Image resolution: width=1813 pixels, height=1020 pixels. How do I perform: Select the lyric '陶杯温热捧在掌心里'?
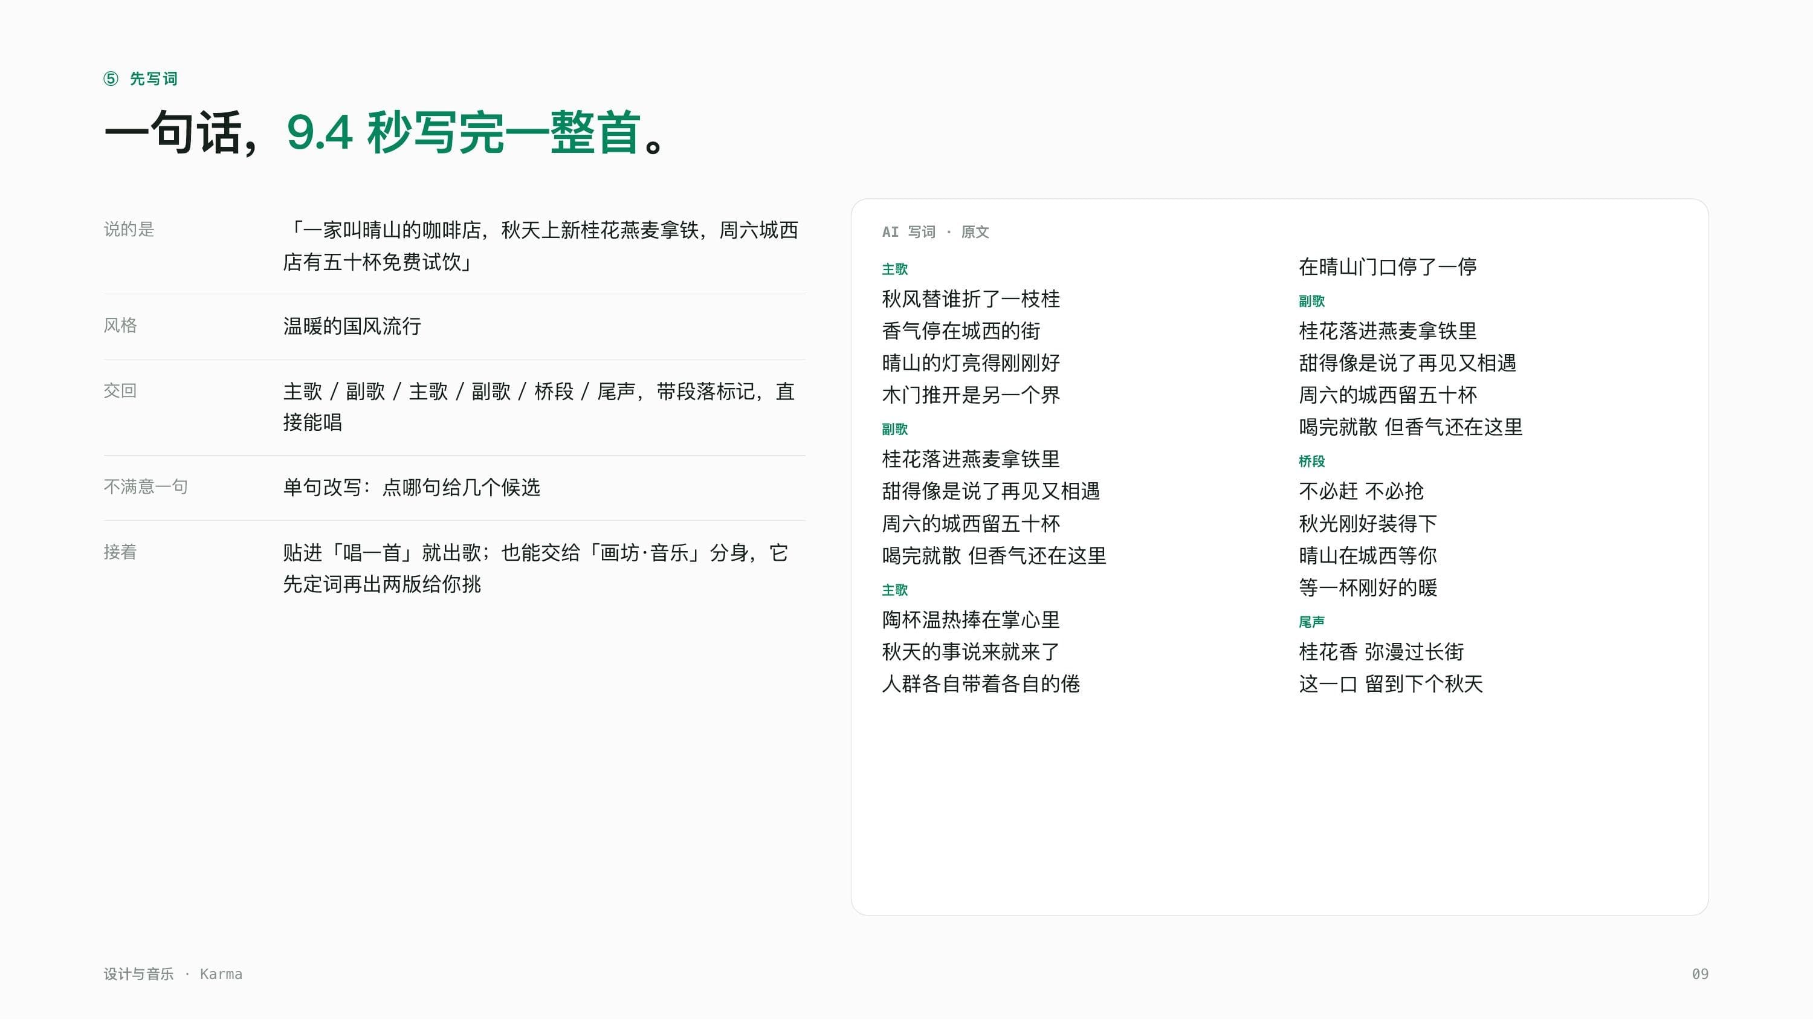971,619
